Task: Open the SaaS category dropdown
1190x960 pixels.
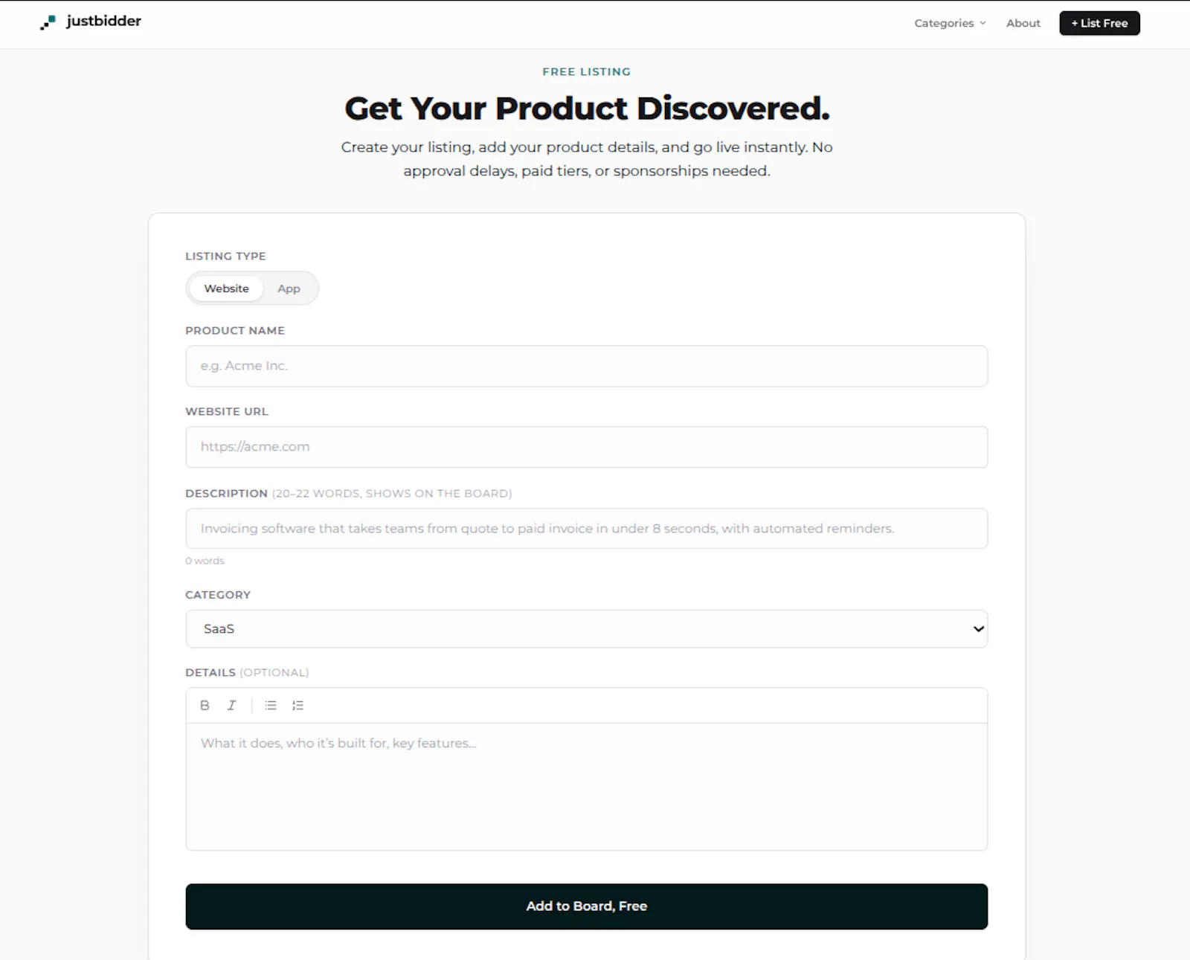Action: click(586, 629)
